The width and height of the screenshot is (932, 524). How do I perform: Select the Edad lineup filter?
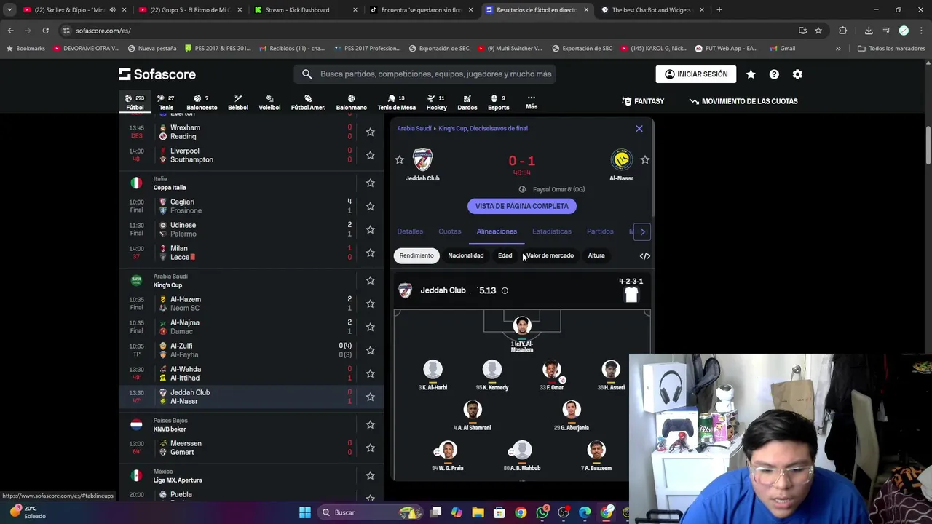(x=505, y=255)
